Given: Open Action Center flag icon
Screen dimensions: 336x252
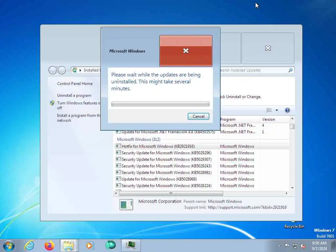Looking at the screenshot, I should (x=286, y=246).
